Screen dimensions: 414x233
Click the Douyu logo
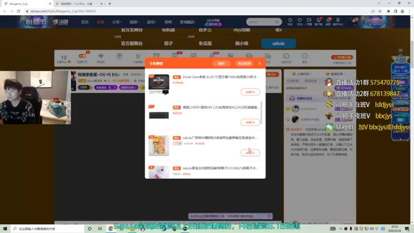point(61,22)
